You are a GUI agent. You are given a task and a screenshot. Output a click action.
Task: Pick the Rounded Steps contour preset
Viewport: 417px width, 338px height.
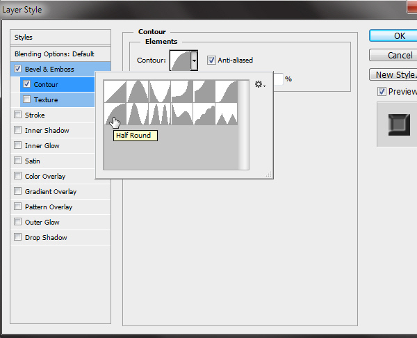204,114
